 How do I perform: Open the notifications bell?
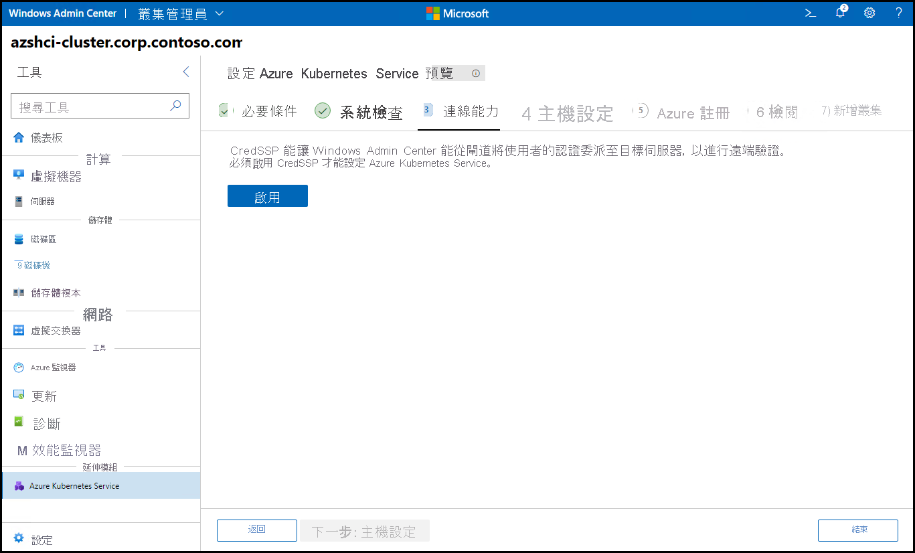tap(841, 12)
